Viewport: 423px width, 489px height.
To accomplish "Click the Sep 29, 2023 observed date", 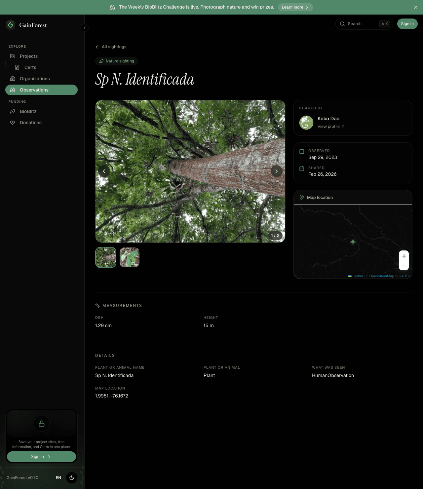I will (323, 157).
